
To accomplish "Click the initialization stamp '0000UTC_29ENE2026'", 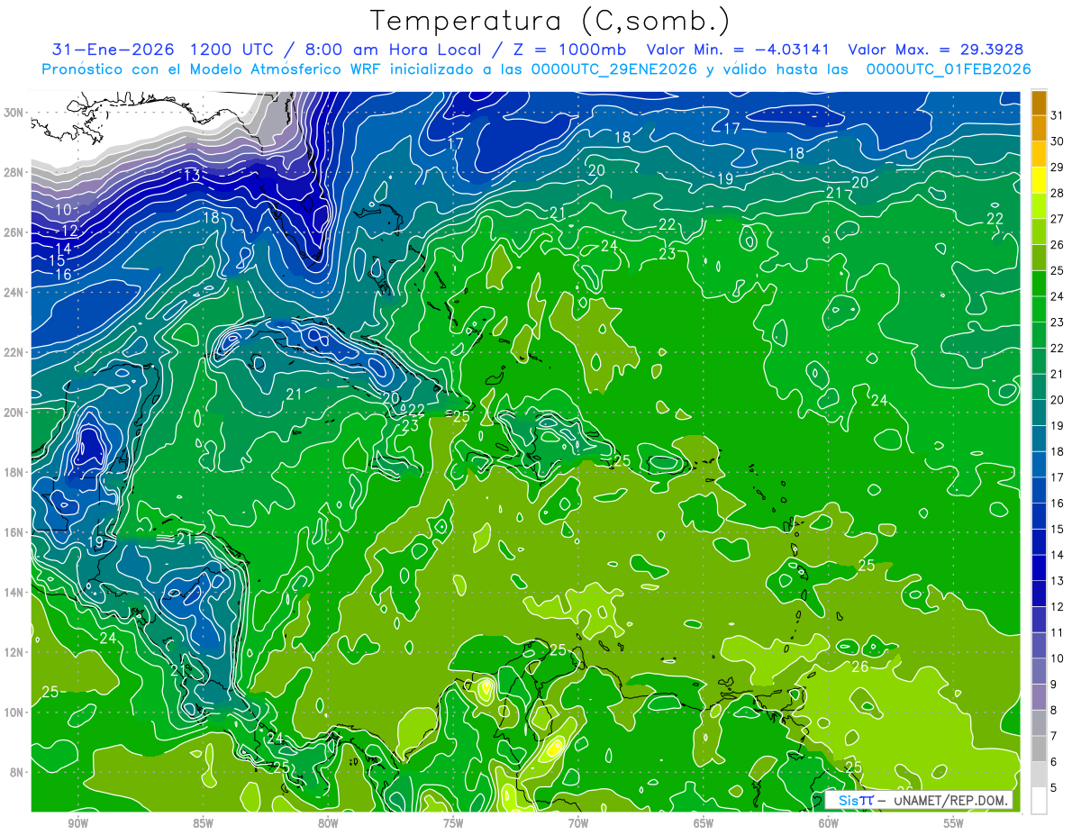I will [615, 69].
